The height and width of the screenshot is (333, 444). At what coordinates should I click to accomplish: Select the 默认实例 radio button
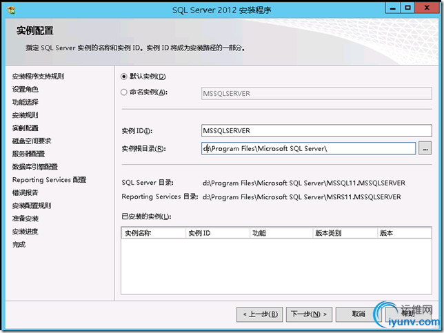tap(123, 77)
